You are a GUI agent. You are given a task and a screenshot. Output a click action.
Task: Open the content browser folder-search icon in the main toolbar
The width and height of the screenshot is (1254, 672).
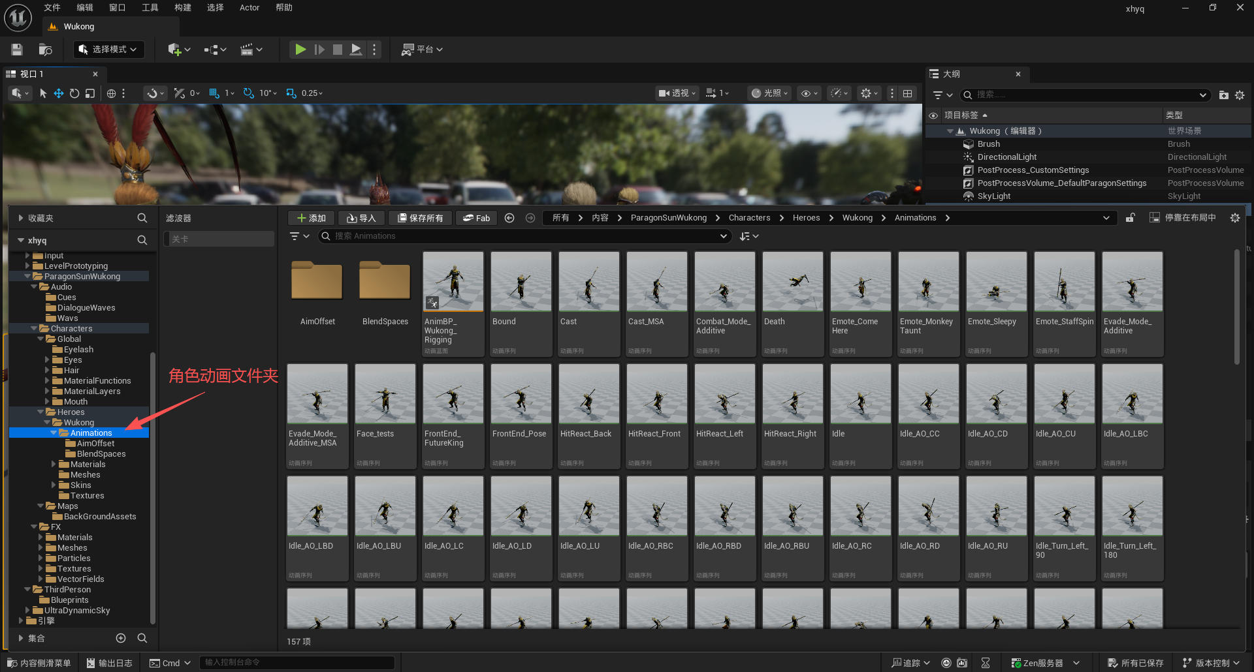point(45,50)
